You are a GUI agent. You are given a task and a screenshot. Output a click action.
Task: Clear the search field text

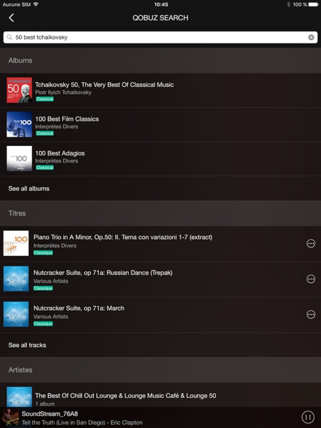click(311, 37)
